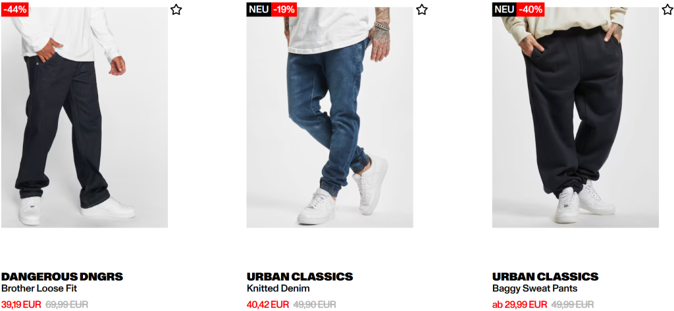Add Brother Loose Fit to wishlist via star
This screenshot has width=674, height=311.
click(x=176, y=9)
